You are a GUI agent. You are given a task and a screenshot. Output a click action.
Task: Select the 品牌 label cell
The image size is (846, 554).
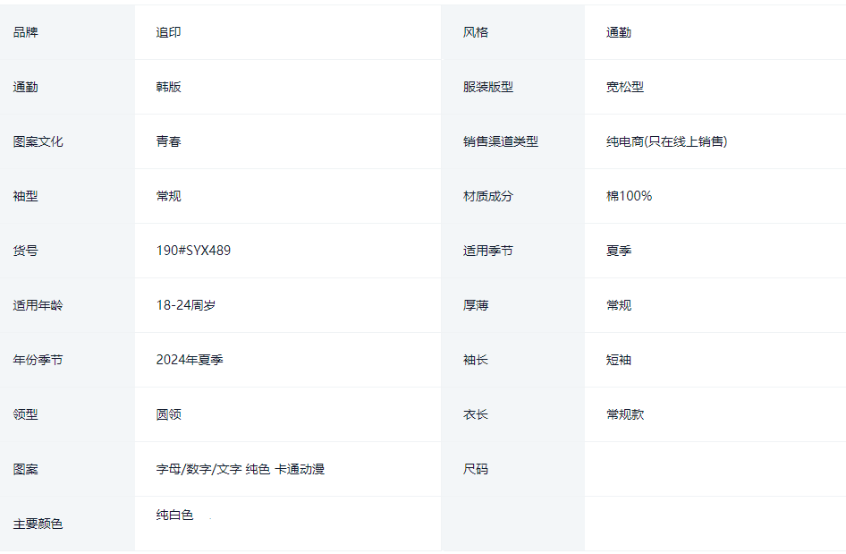(26, 32)
